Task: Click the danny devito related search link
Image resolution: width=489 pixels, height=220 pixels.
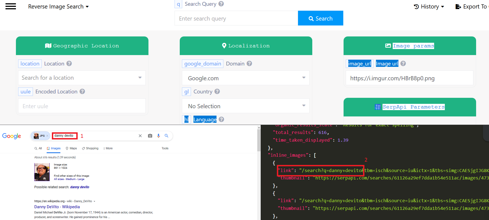Action: 80,187
